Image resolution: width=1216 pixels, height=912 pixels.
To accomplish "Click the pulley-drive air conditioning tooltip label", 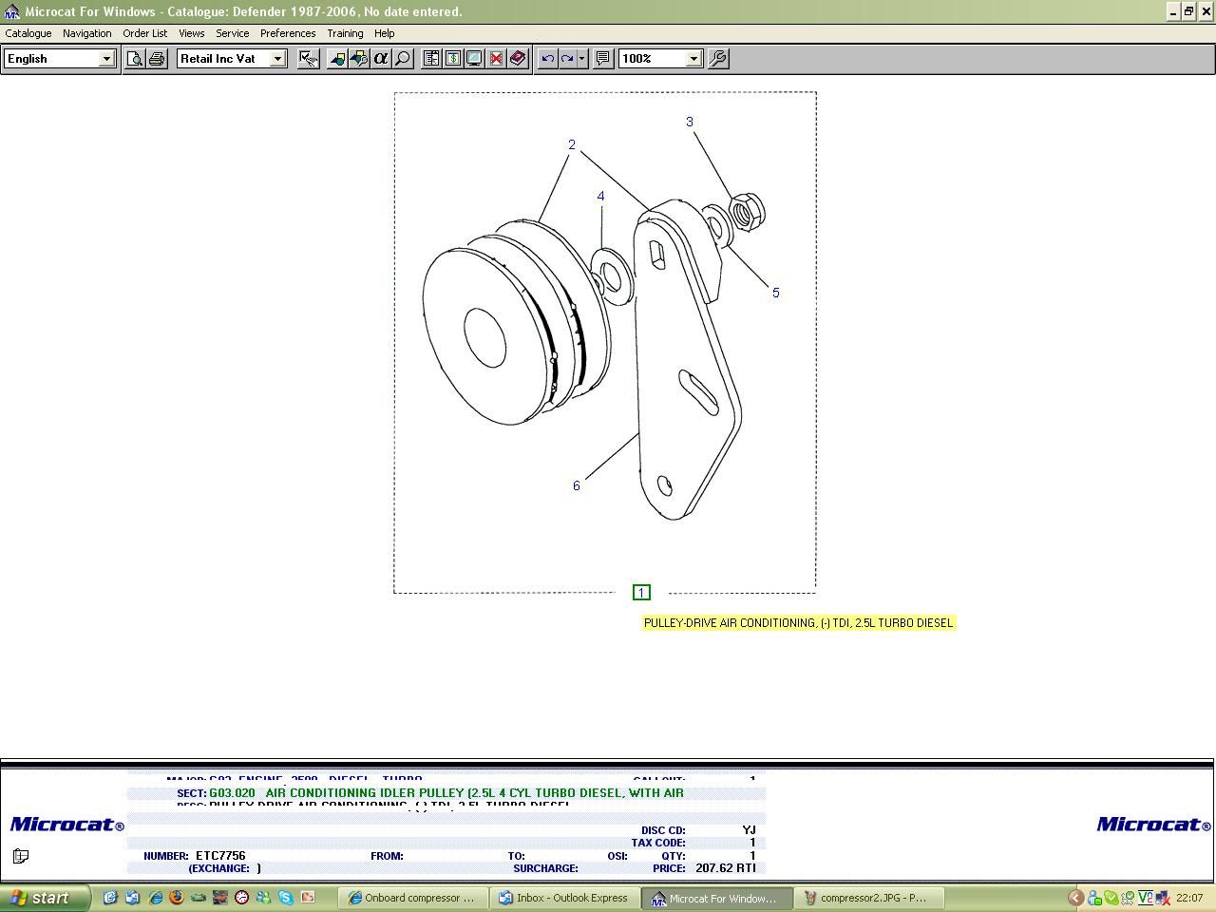I will tap(798, 623).
